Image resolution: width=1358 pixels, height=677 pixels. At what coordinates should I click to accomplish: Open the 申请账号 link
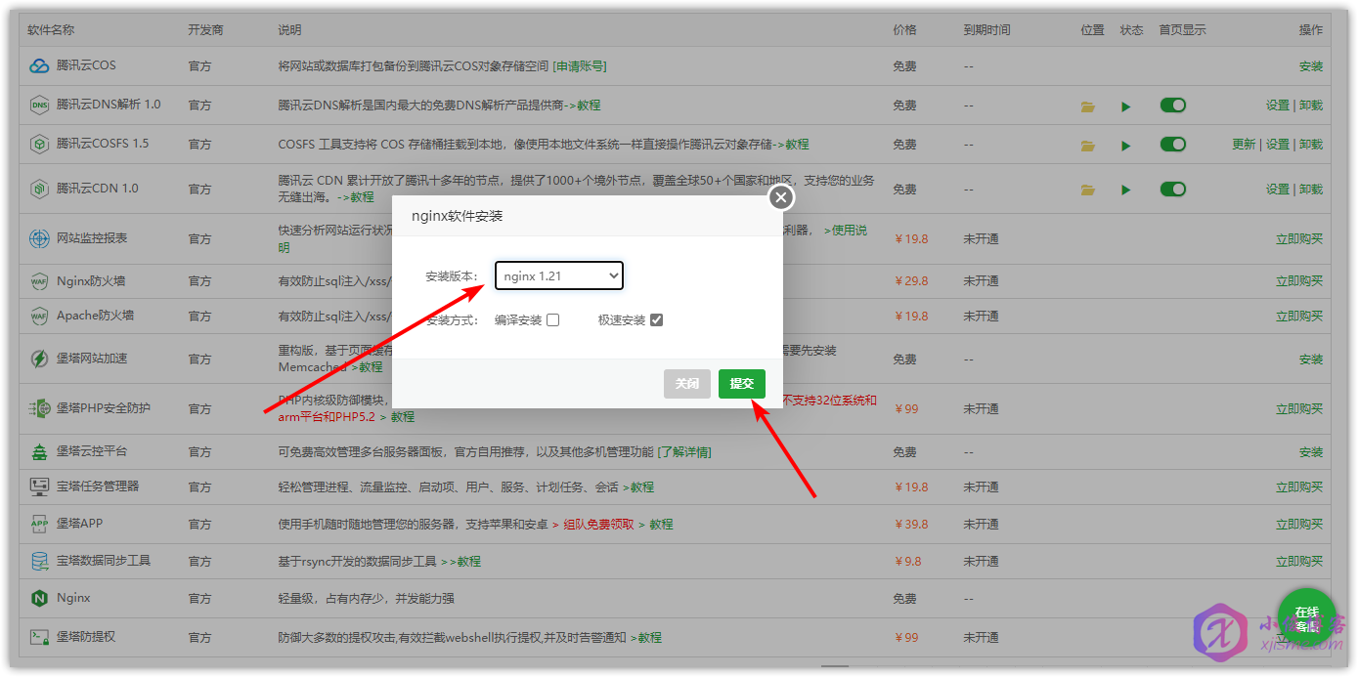tap(580, 66)
